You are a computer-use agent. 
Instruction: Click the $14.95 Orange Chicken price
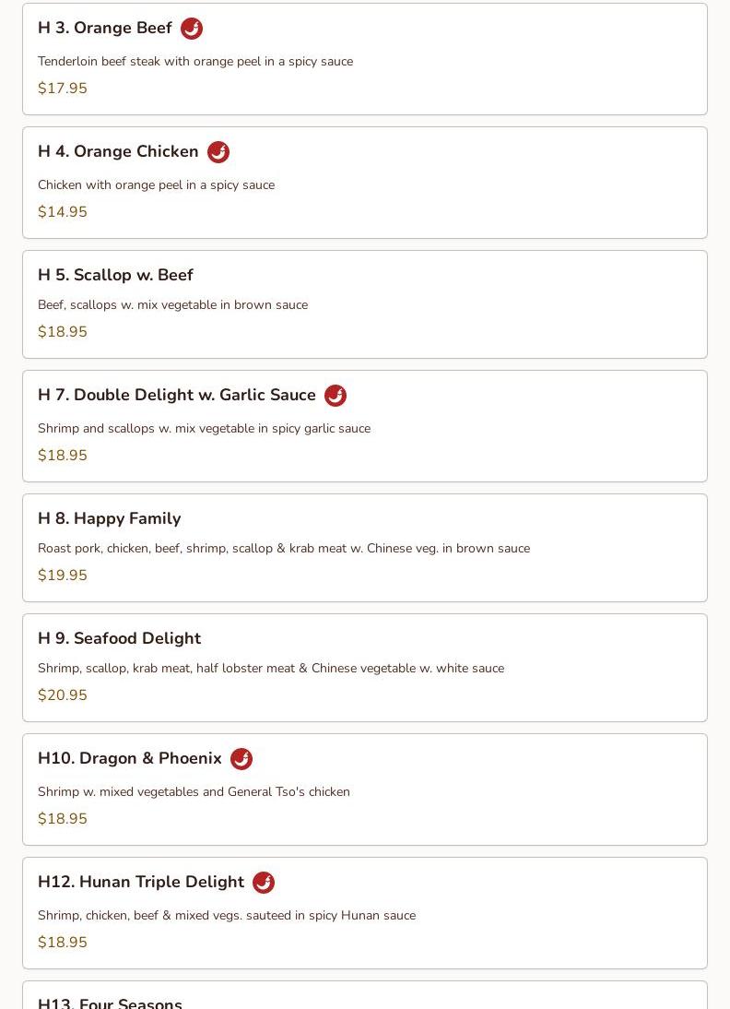[63, 212]
